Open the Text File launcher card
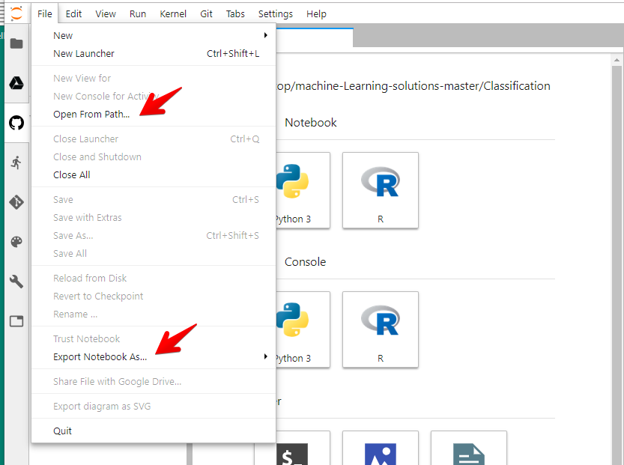Viewport: 624px width, 465px height. 469,448
